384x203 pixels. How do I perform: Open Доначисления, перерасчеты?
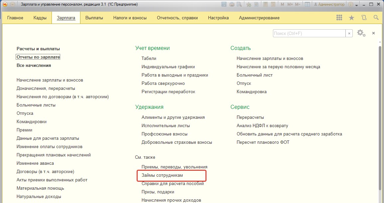(46, 89)
